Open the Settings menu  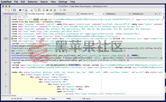point(63,2)
